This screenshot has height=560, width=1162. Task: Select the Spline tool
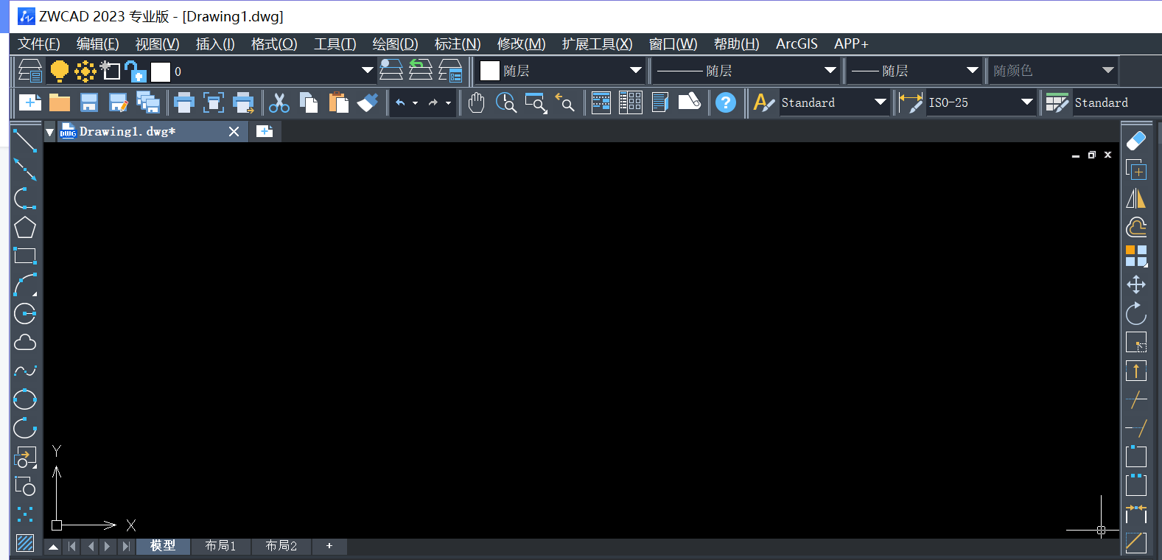[x=25, y=371]
